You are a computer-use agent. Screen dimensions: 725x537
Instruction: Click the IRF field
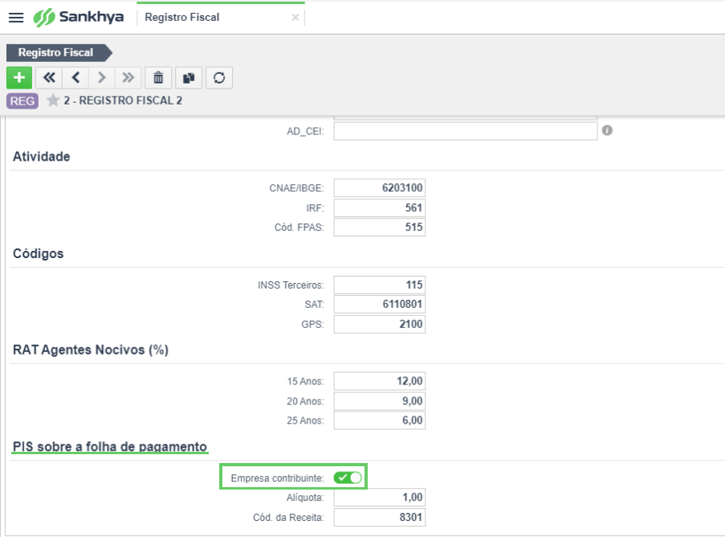tap(379, 208)
